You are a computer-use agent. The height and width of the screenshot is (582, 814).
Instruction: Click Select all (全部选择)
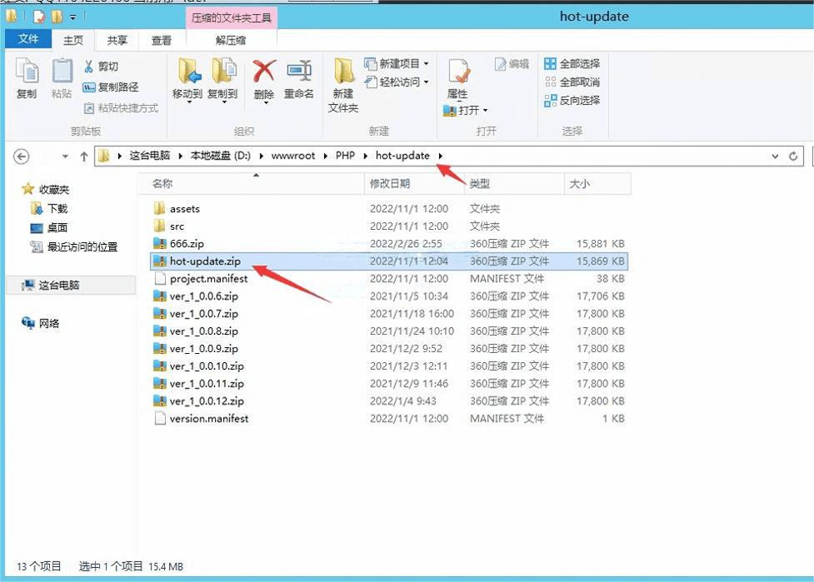coord(572,64)
